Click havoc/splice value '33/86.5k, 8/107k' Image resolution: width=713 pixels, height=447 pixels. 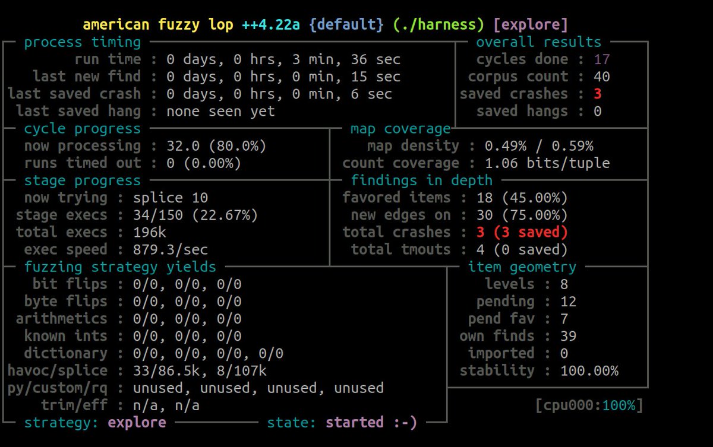(x=200, y=371)
